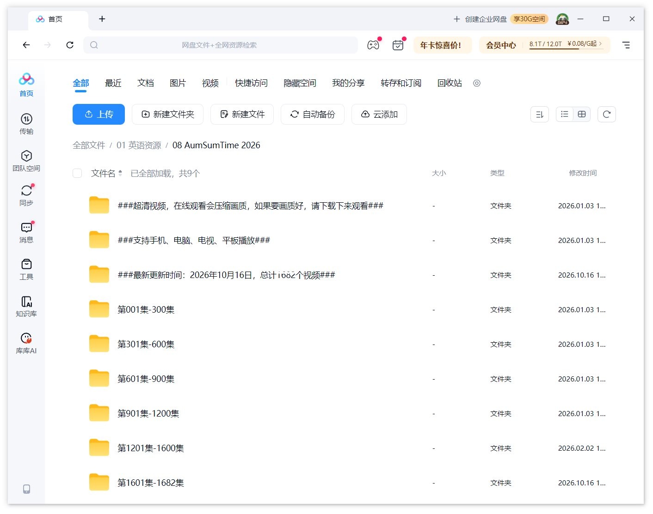Go back with the back arrow
This screenshot has width=653, height=514.
coord(26,45)
